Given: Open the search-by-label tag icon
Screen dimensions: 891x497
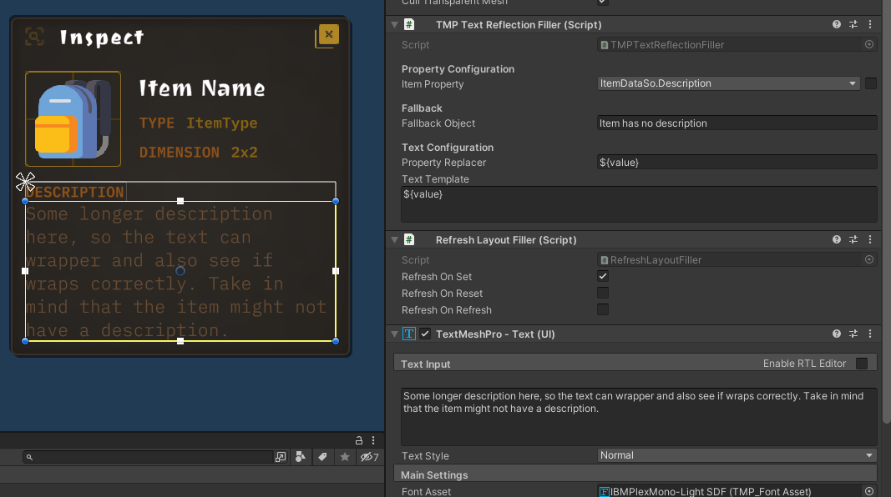Looking at the screenshot, I should (x=322, y=457).
